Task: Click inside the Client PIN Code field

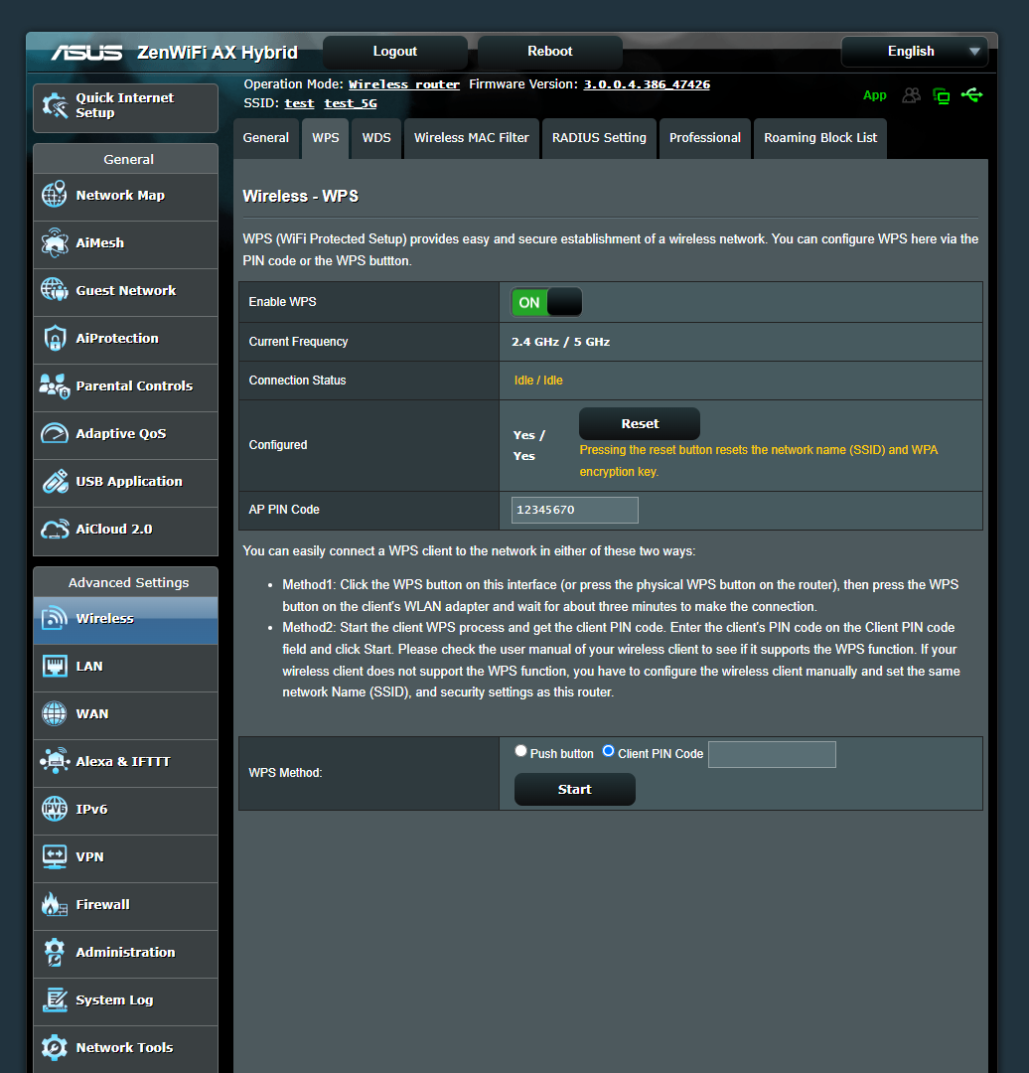Action: (772, 754)
